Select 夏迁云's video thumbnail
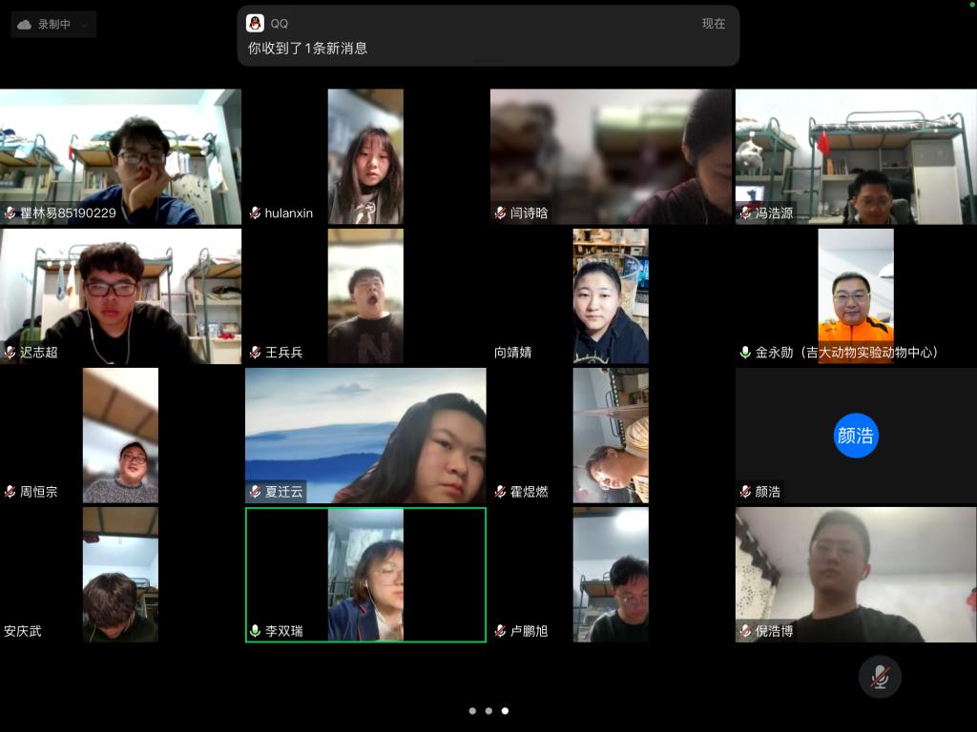 [365, 436]
